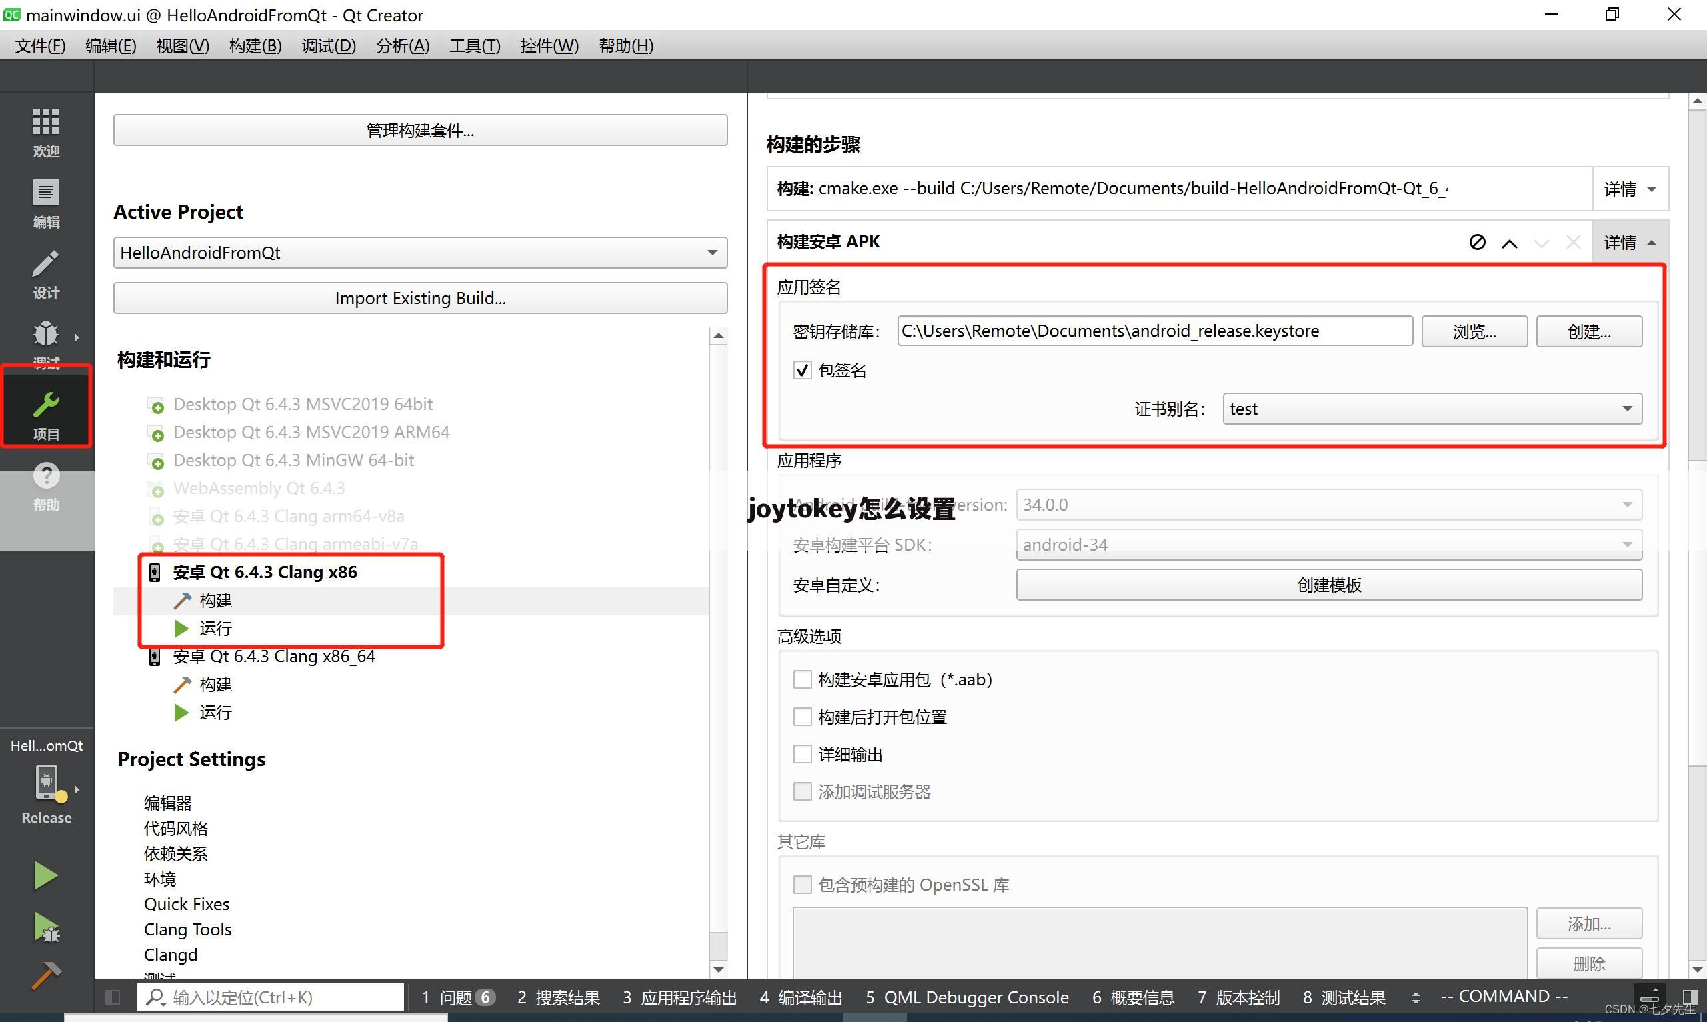
Task: Click 创建... to create keystore
Action: point(1588,331)
